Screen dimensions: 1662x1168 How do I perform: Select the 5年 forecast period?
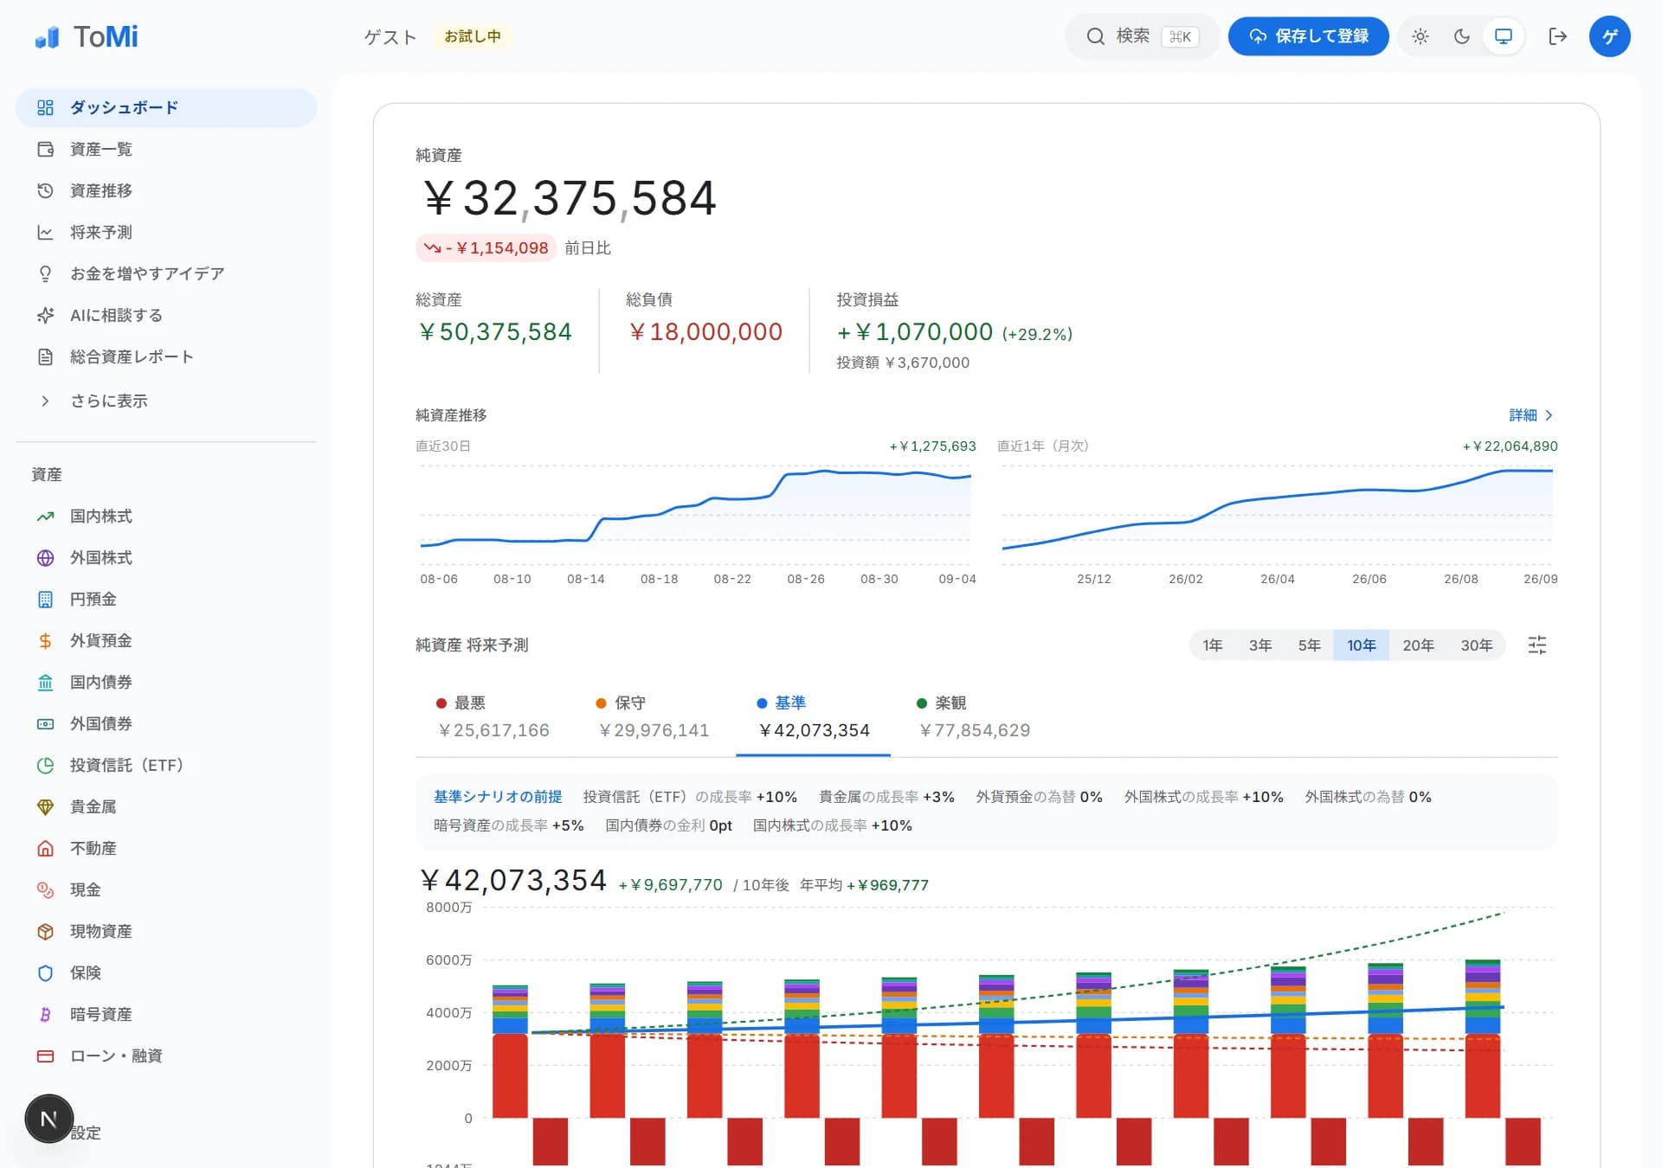[1309, 645]
